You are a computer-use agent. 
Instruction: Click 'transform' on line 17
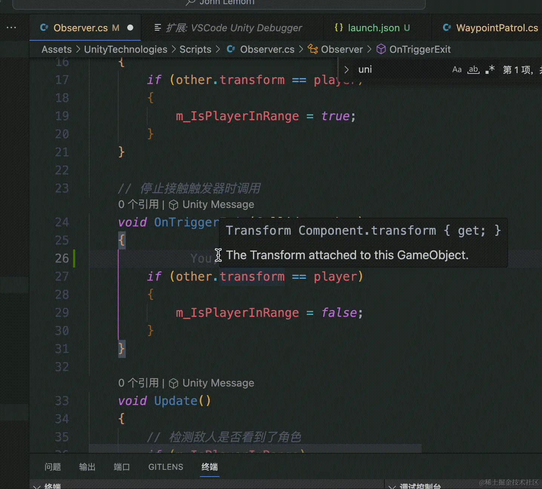click(252, 80)
